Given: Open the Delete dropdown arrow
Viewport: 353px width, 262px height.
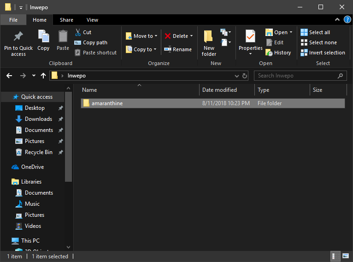Looking at the screenshot, I should 191,36.
